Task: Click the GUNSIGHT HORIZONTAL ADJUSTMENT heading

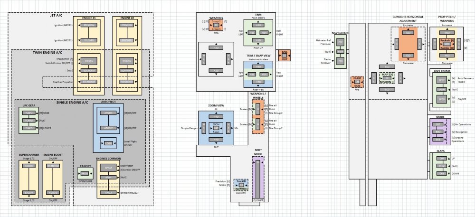Action: coord(408,19)
